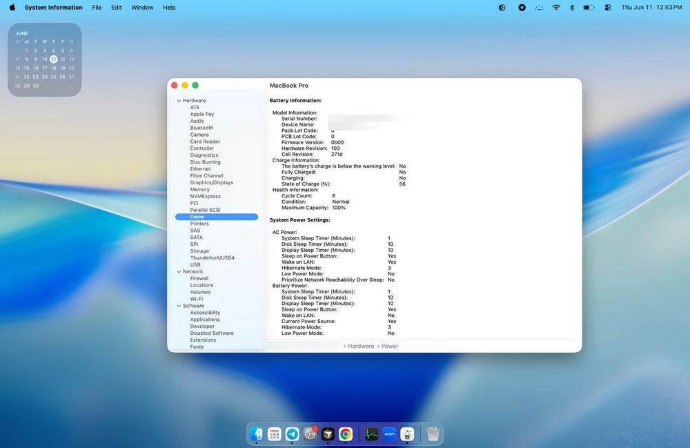Select Disc Burning in the sidebar

pyautogui.click(x=205, y=162)
